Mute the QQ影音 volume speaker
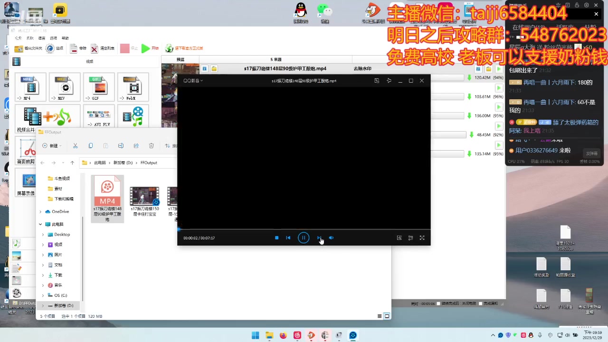The image size is (608, 342). tap(331, 237)
